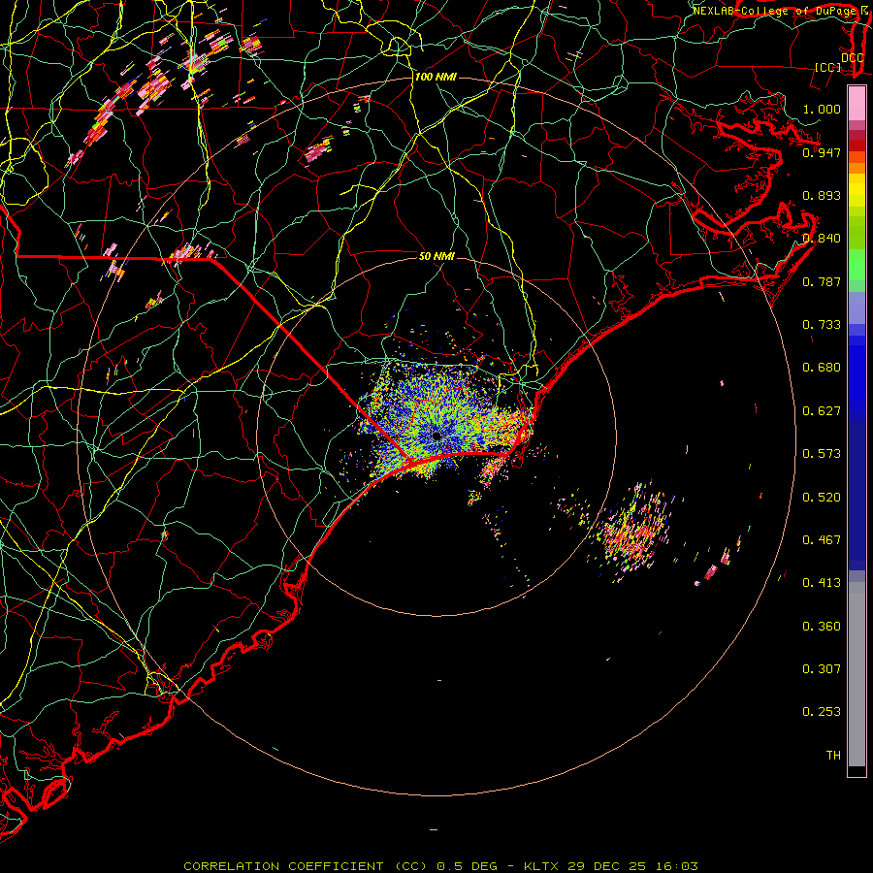Click the black radar site dot at ring center
The image size is (873, 873).
click(436, 436)
